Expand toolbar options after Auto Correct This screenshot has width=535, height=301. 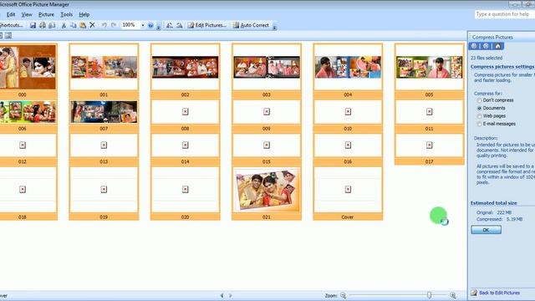pyautogui.click(x=274, y=27)
